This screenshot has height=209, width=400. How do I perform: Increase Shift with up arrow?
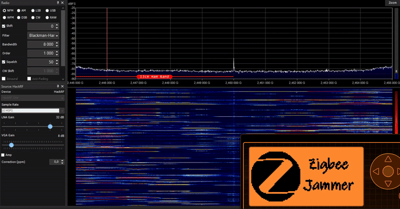point(57,25)
